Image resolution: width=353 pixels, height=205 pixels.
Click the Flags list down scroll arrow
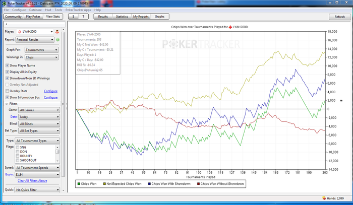[x=57, y=161]
